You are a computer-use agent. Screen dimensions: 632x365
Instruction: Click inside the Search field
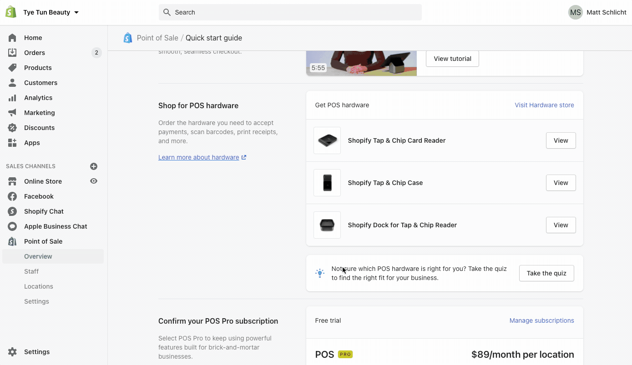pyautogui.click(x=290, y=12)
